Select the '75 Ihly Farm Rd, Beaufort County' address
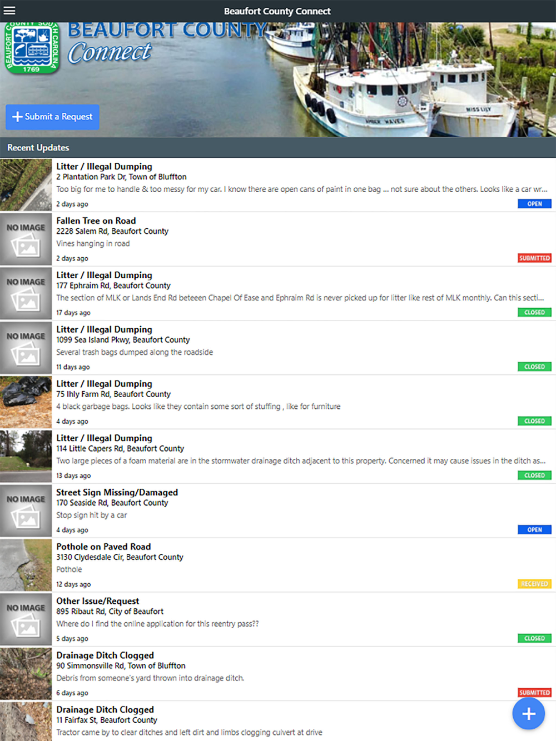 point(113,394)
